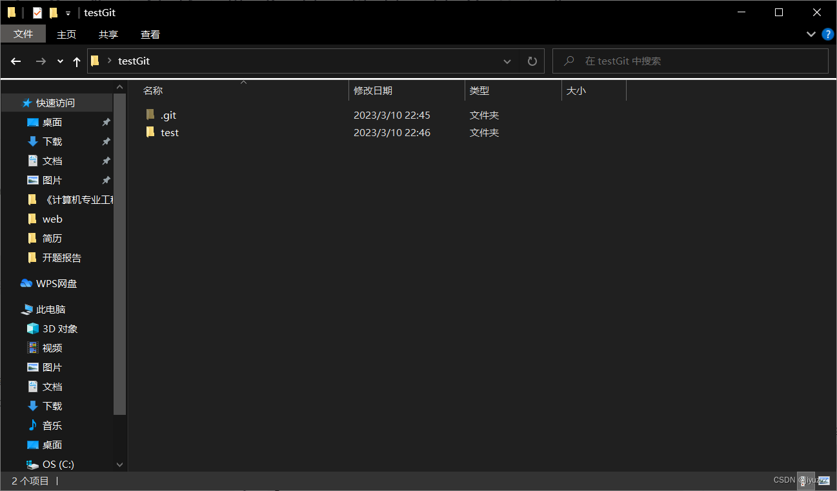837x491 pixels.
Task: Open the 简历 folder in sidebar
Action: [52, 239]
